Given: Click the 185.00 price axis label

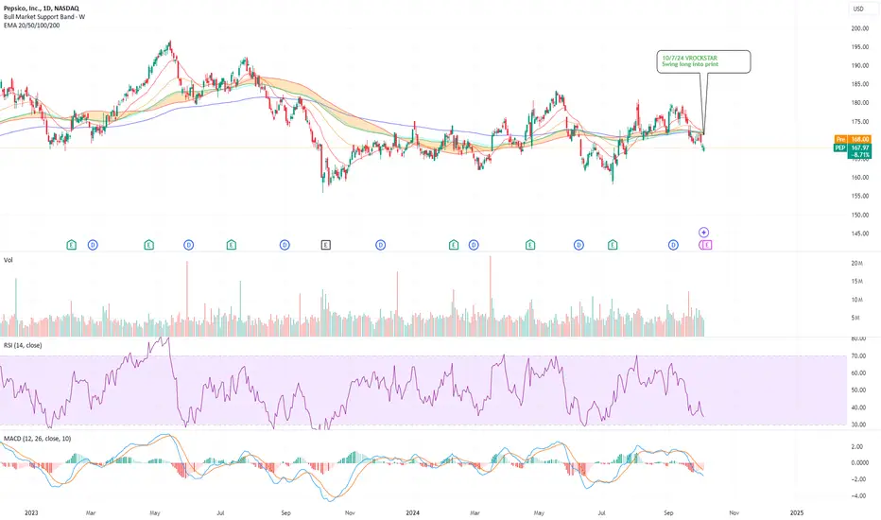Looking at the screenshot, I should (859, 84).
